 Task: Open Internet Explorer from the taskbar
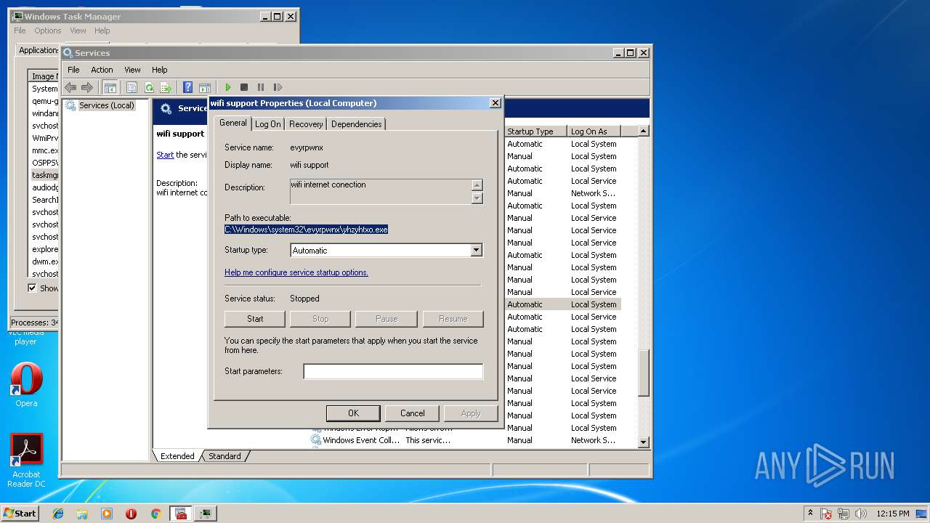point(58,514)
